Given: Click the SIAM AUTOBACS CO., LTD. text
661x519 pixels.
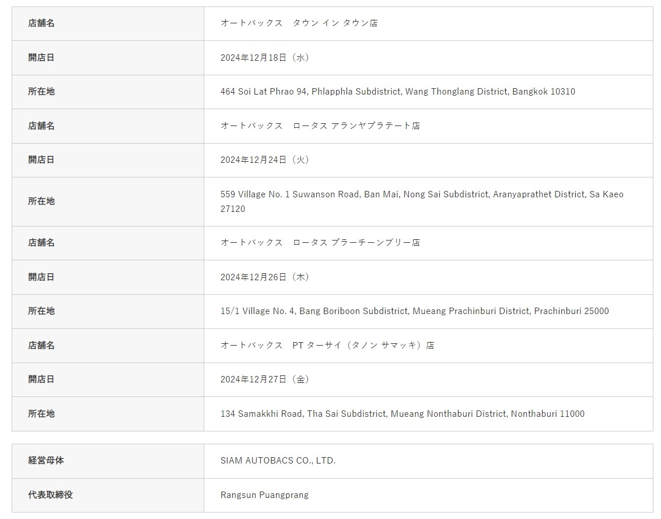Looking at the screenshot, I should point(278,461).
